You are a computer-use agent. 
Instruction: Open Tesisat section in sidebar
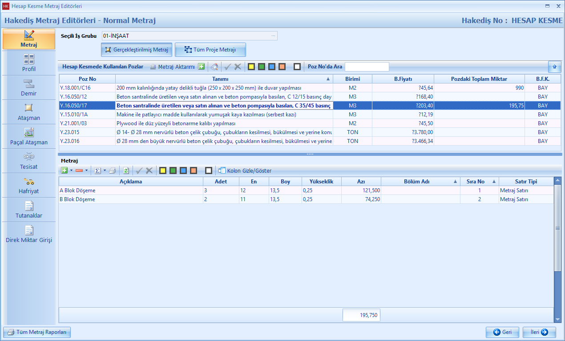(29, 161)
